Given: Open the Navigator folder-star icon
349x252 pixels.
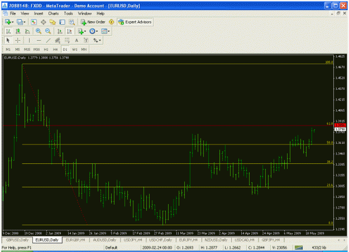Looking at the screenshot, I should (52, 22).
